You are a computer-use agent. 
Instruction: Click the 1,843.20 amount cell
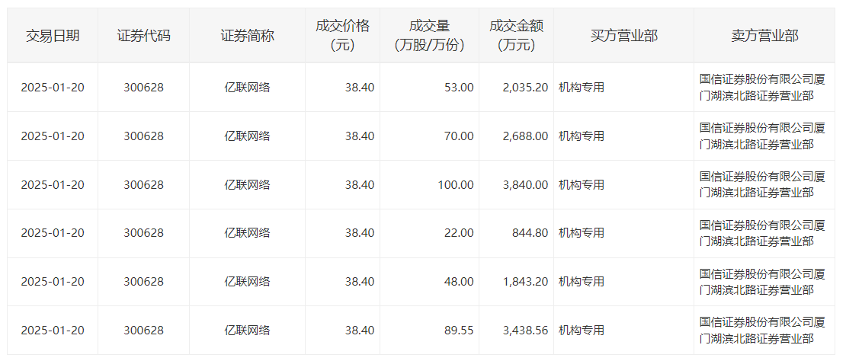tap(525, 282)
